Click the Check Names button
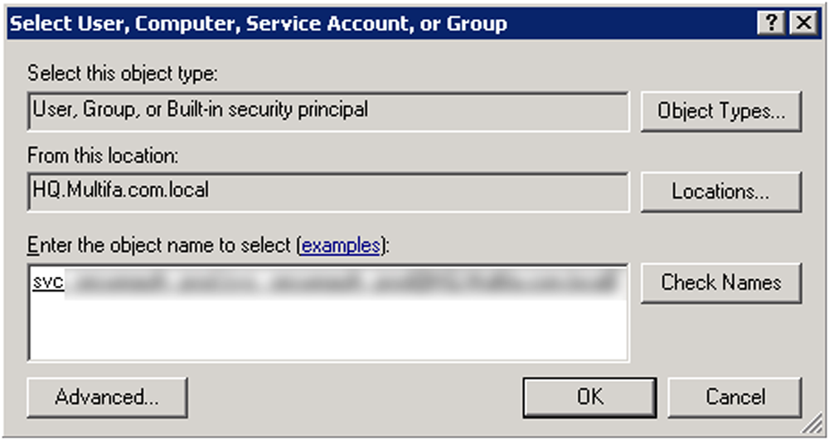 720,283
